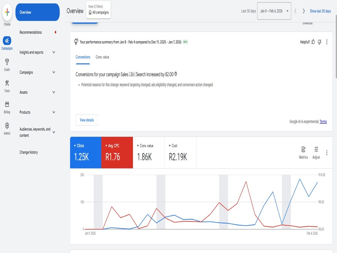337x253 pixels.
Task: Click the Jan 9, 2026 chart axis label
Action: [x=90, y=233]
